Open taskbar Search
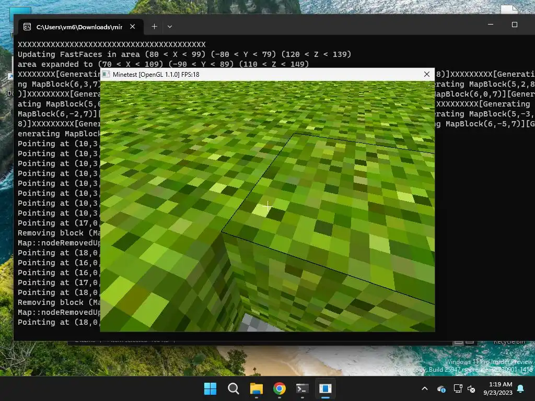Image resolution: width=535 pixels, height=401 pixels. (x=234, y=388)
